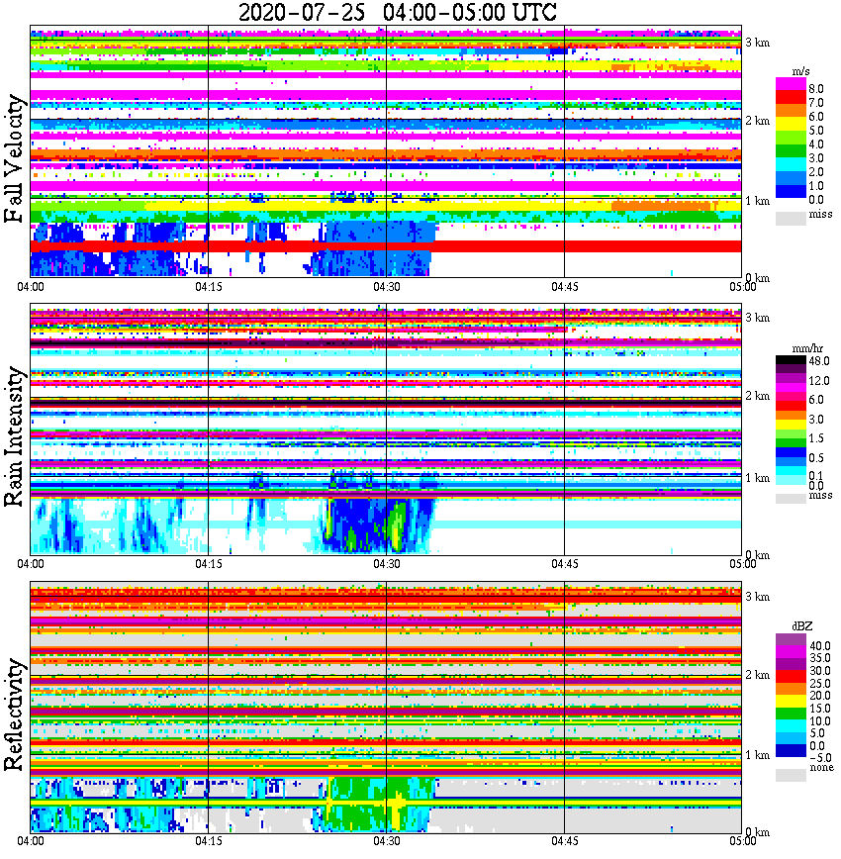Click the mm/hr unit label
The width and height of the screenshot is (841, 859).
[x=807, y=349]
